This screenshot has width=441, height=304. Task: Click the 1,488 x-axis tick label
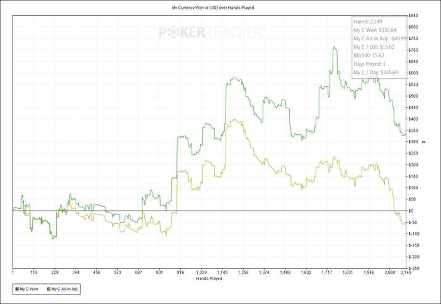pos(285,272)
